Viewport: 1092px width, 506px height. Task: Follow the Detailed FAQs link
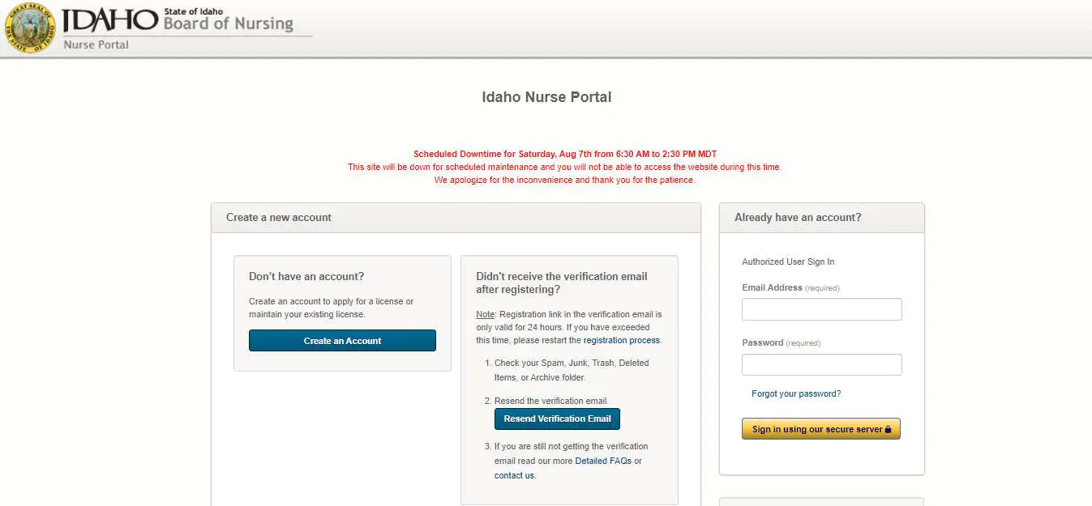[x=602, y=461]
